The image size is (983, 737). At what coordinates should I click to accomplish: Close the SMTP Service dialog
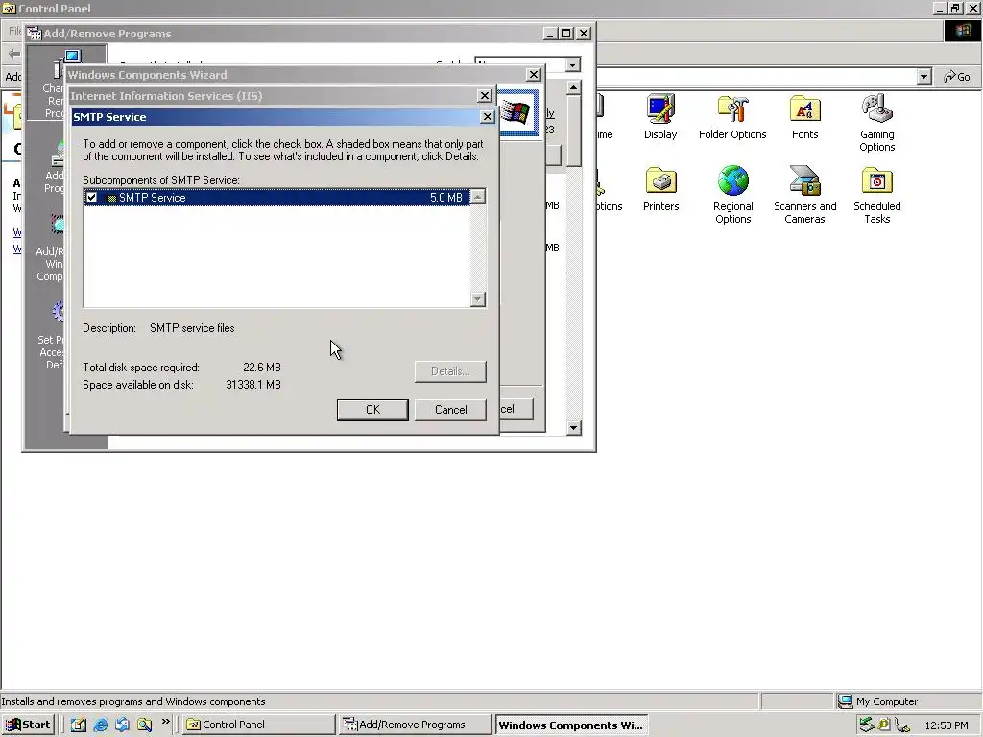click(487, 117)
